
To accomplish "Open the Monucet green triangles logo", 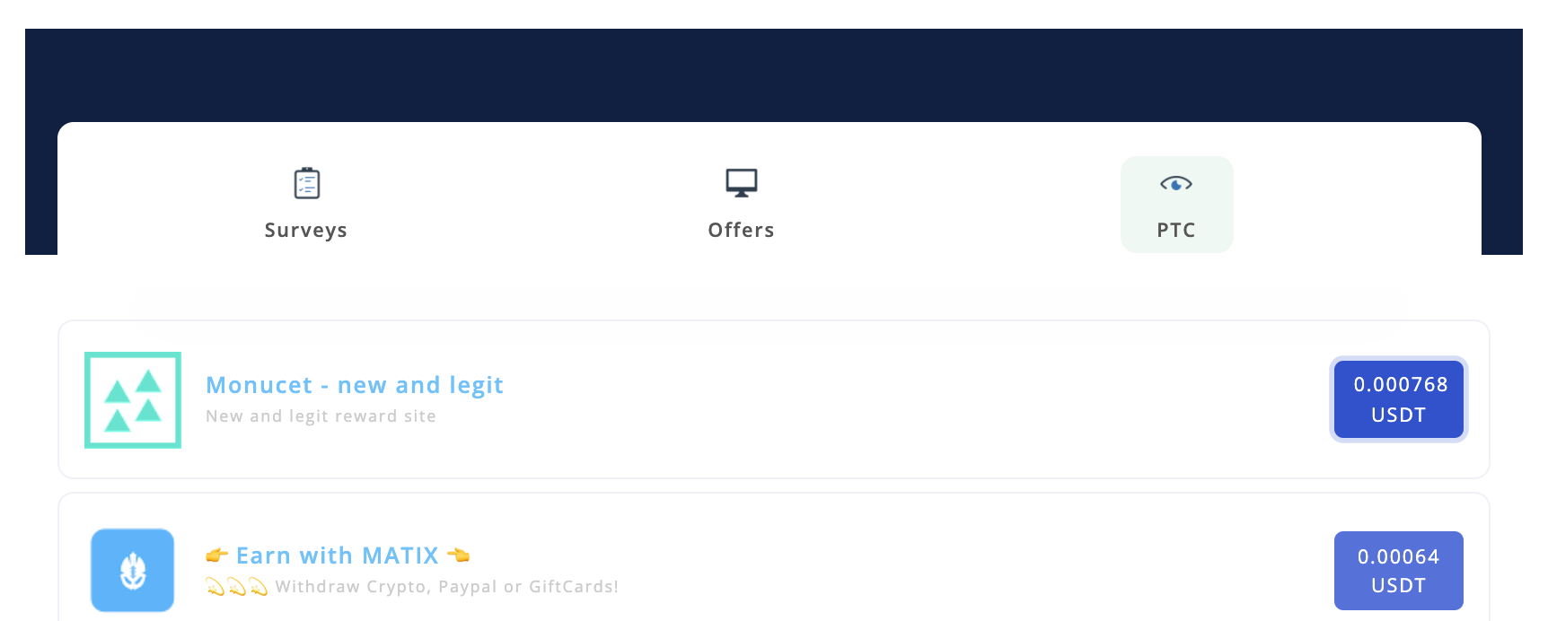I will (133, 400).
